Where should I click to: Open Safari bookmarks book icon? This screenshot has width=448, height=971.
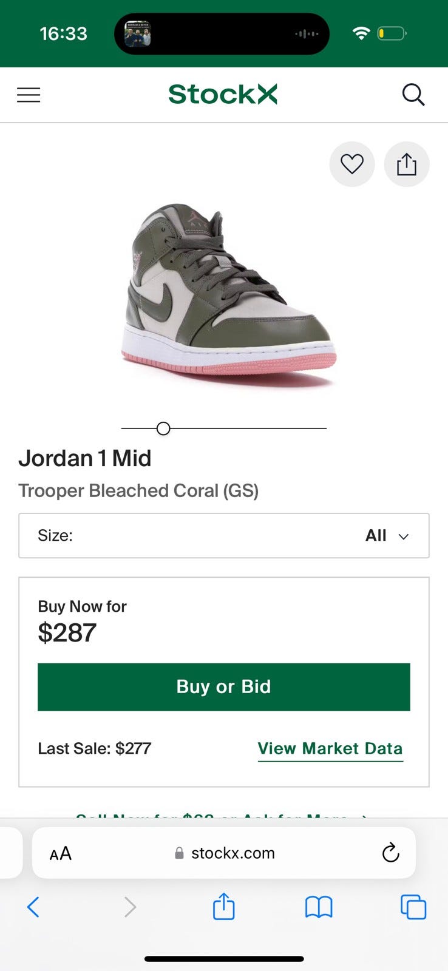point(319,907)
